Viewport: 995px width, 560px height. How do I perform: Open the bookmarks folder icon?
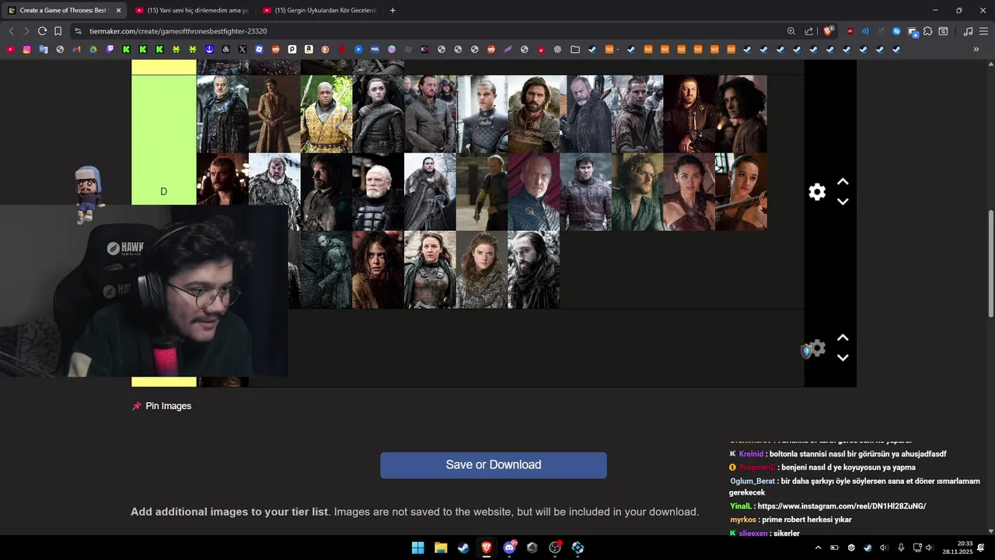(575, 49)
